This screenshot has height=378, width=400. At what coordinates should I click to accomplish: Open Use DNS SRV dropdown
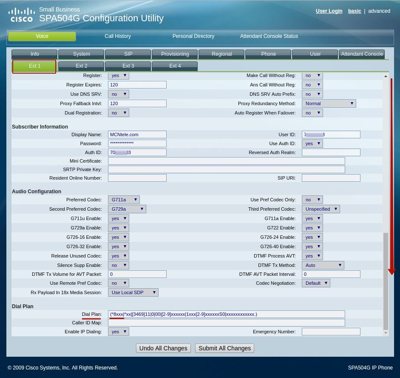point(119,94)
